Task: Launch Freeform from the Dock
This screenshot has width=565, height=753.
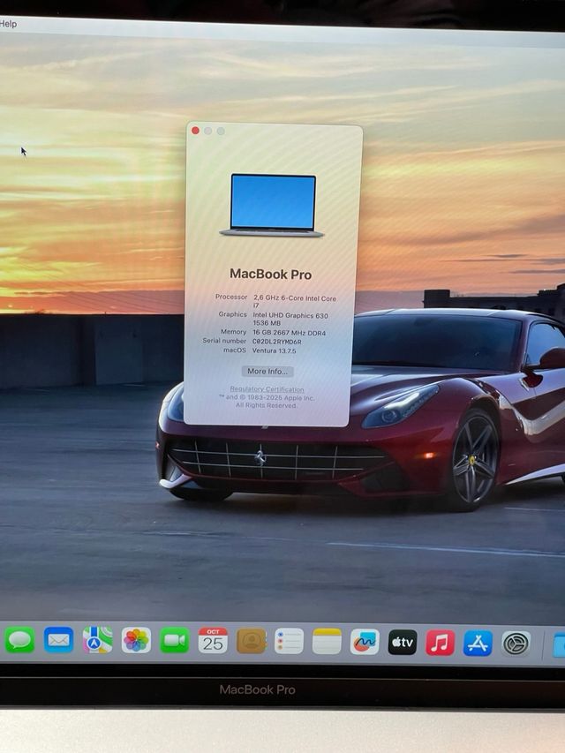Action: click(x=365, y=642)
